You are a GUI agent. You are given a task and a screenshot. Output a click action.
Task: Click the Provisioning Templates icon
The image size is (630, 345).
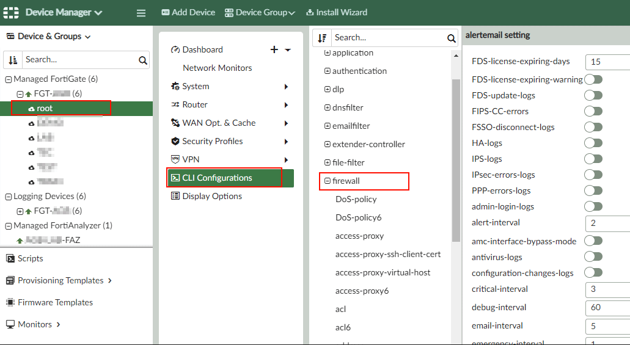click(x=10, y=280)
